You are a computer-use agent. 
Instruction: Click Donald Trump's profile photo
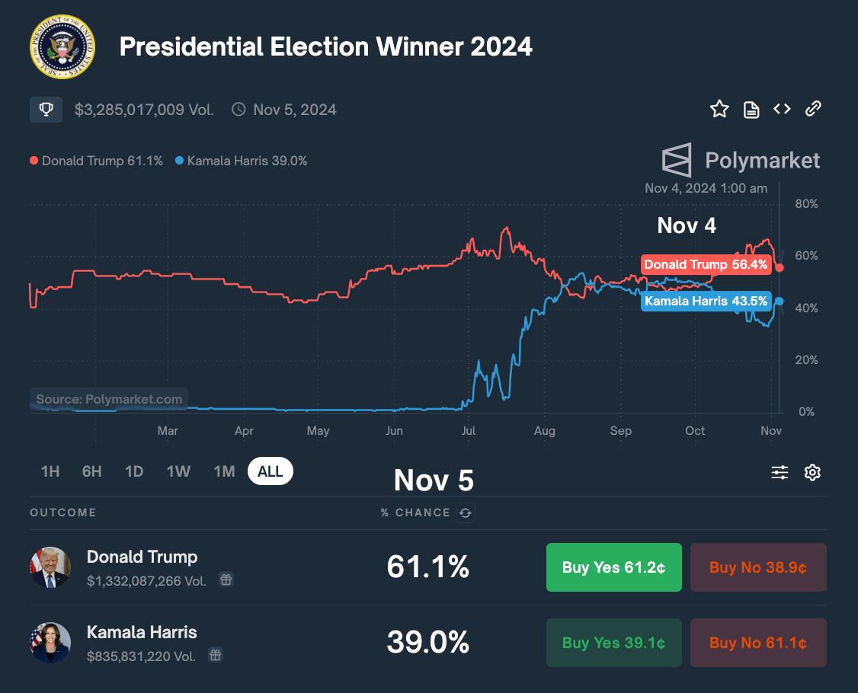click(50, 567)
